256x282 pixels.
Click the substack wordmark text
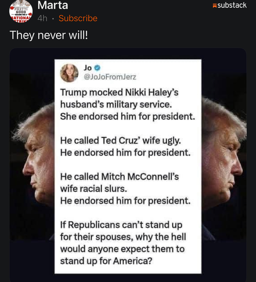point(232,5)
